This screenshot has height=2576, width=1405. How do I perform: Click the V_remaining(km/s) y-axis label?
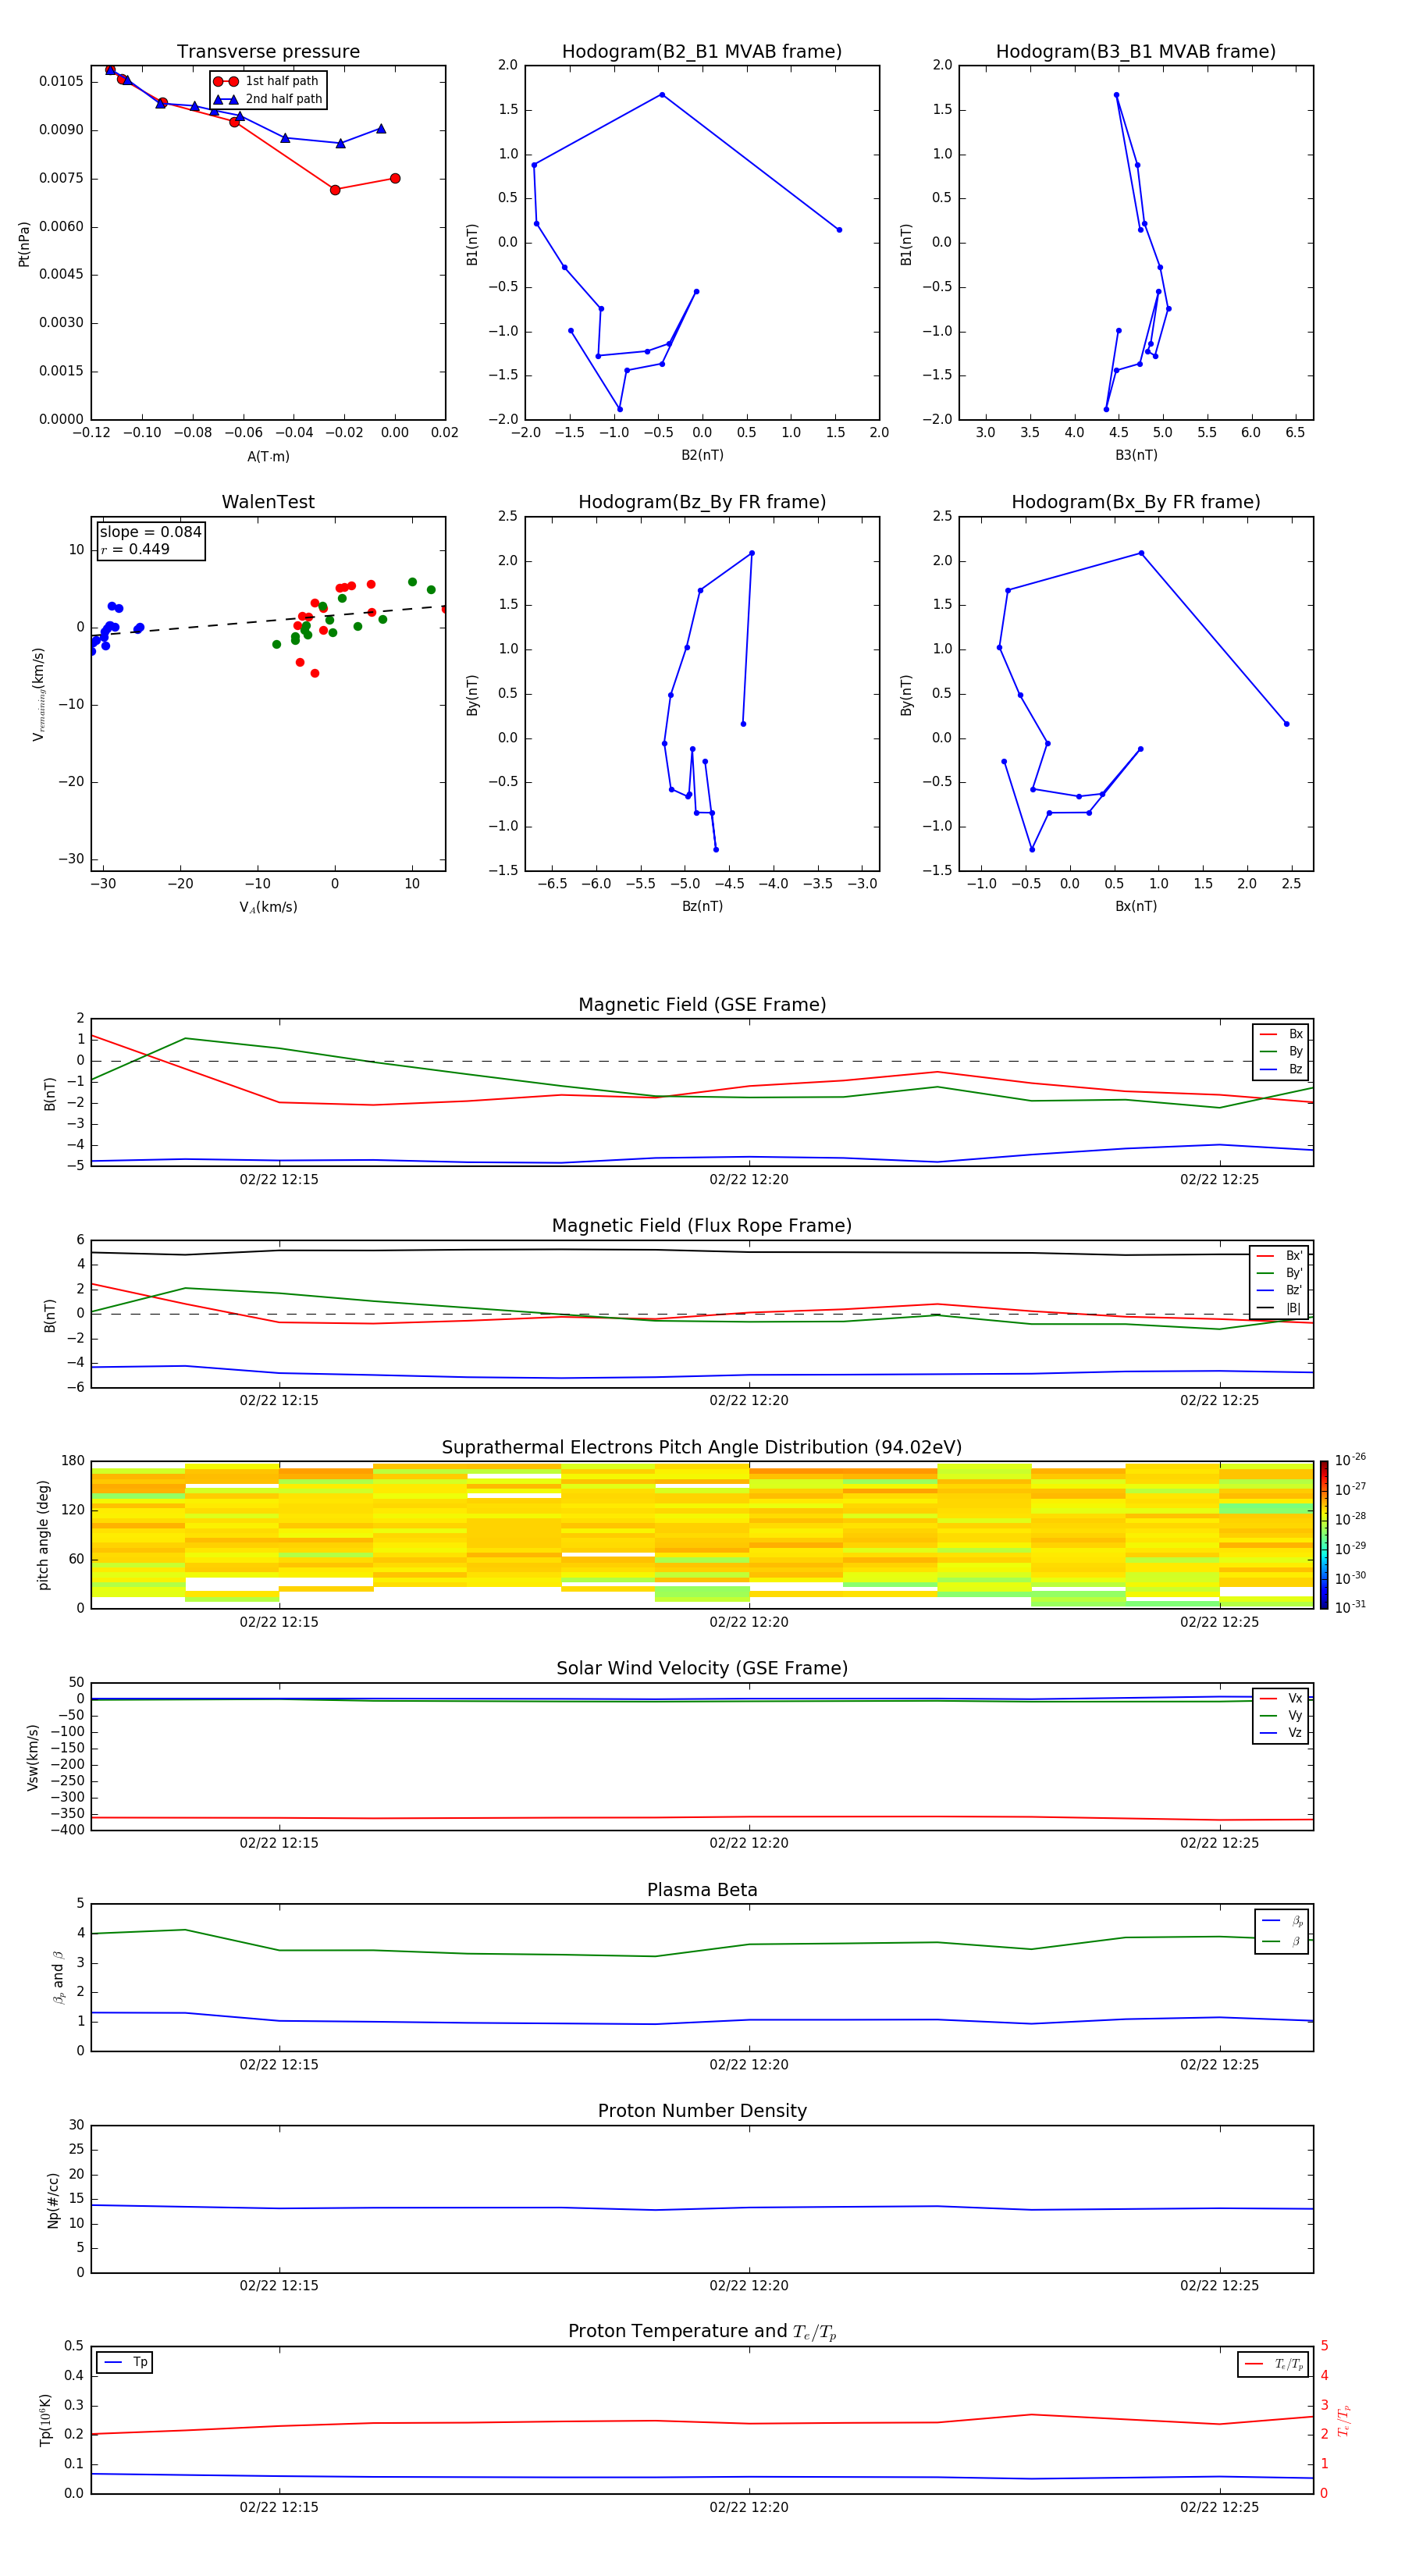pos(38,694)
